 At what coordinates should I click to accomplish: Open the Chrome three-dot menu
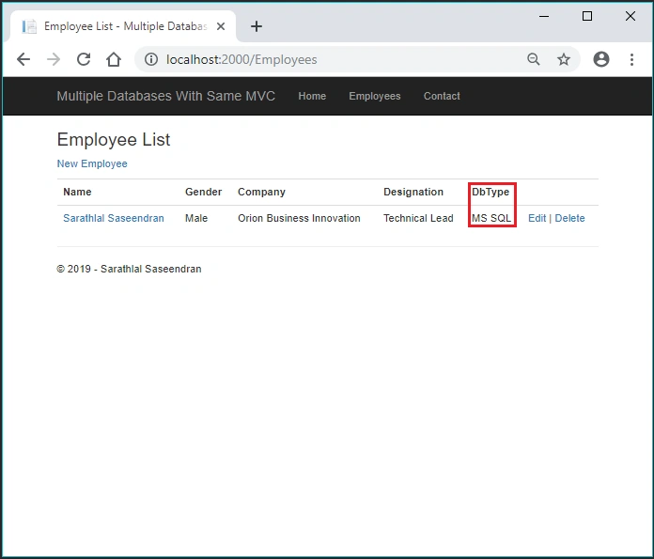(631, 59)
